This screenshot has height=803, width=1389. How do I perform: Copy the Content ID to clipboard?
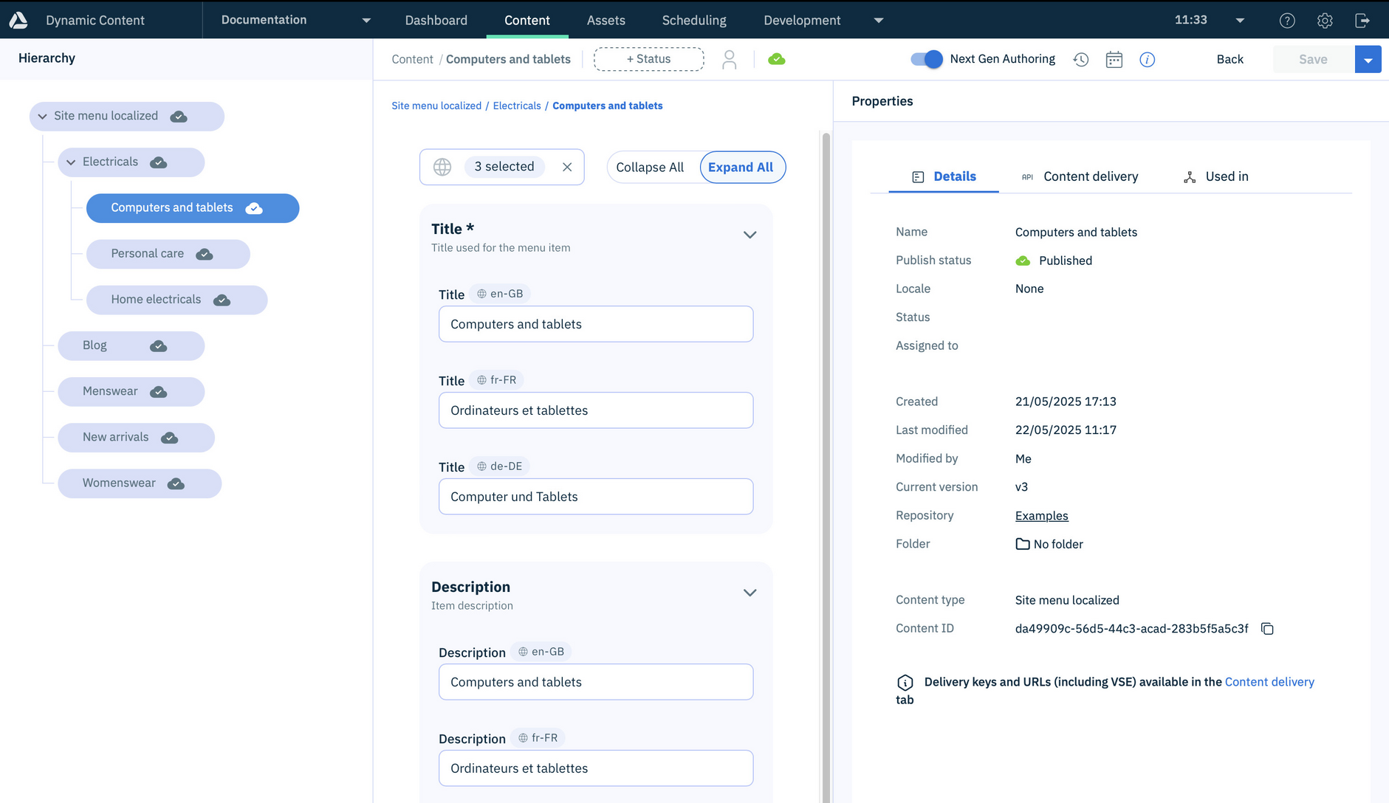[1267, 629]
